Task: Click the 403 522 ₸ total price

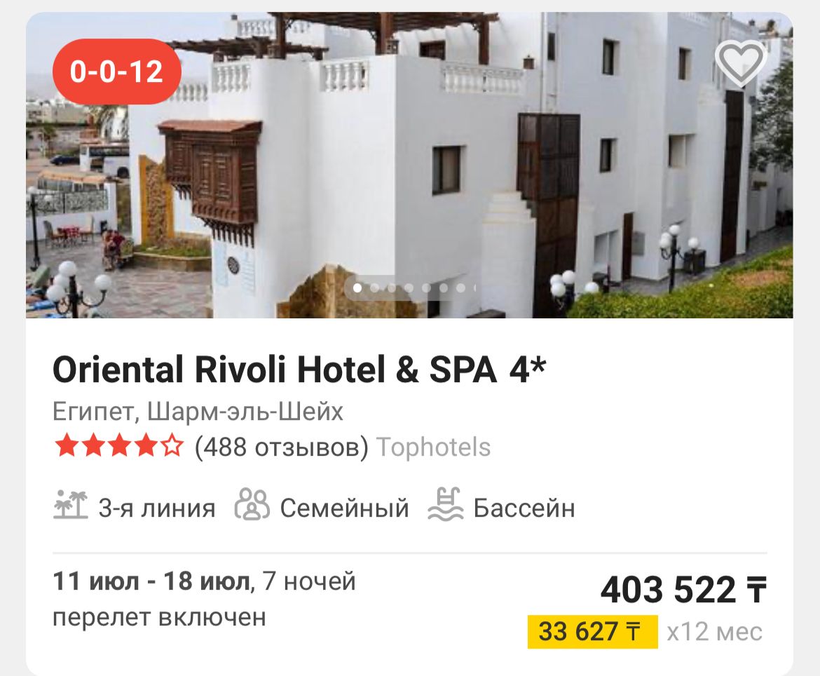Action: [683, 590]
